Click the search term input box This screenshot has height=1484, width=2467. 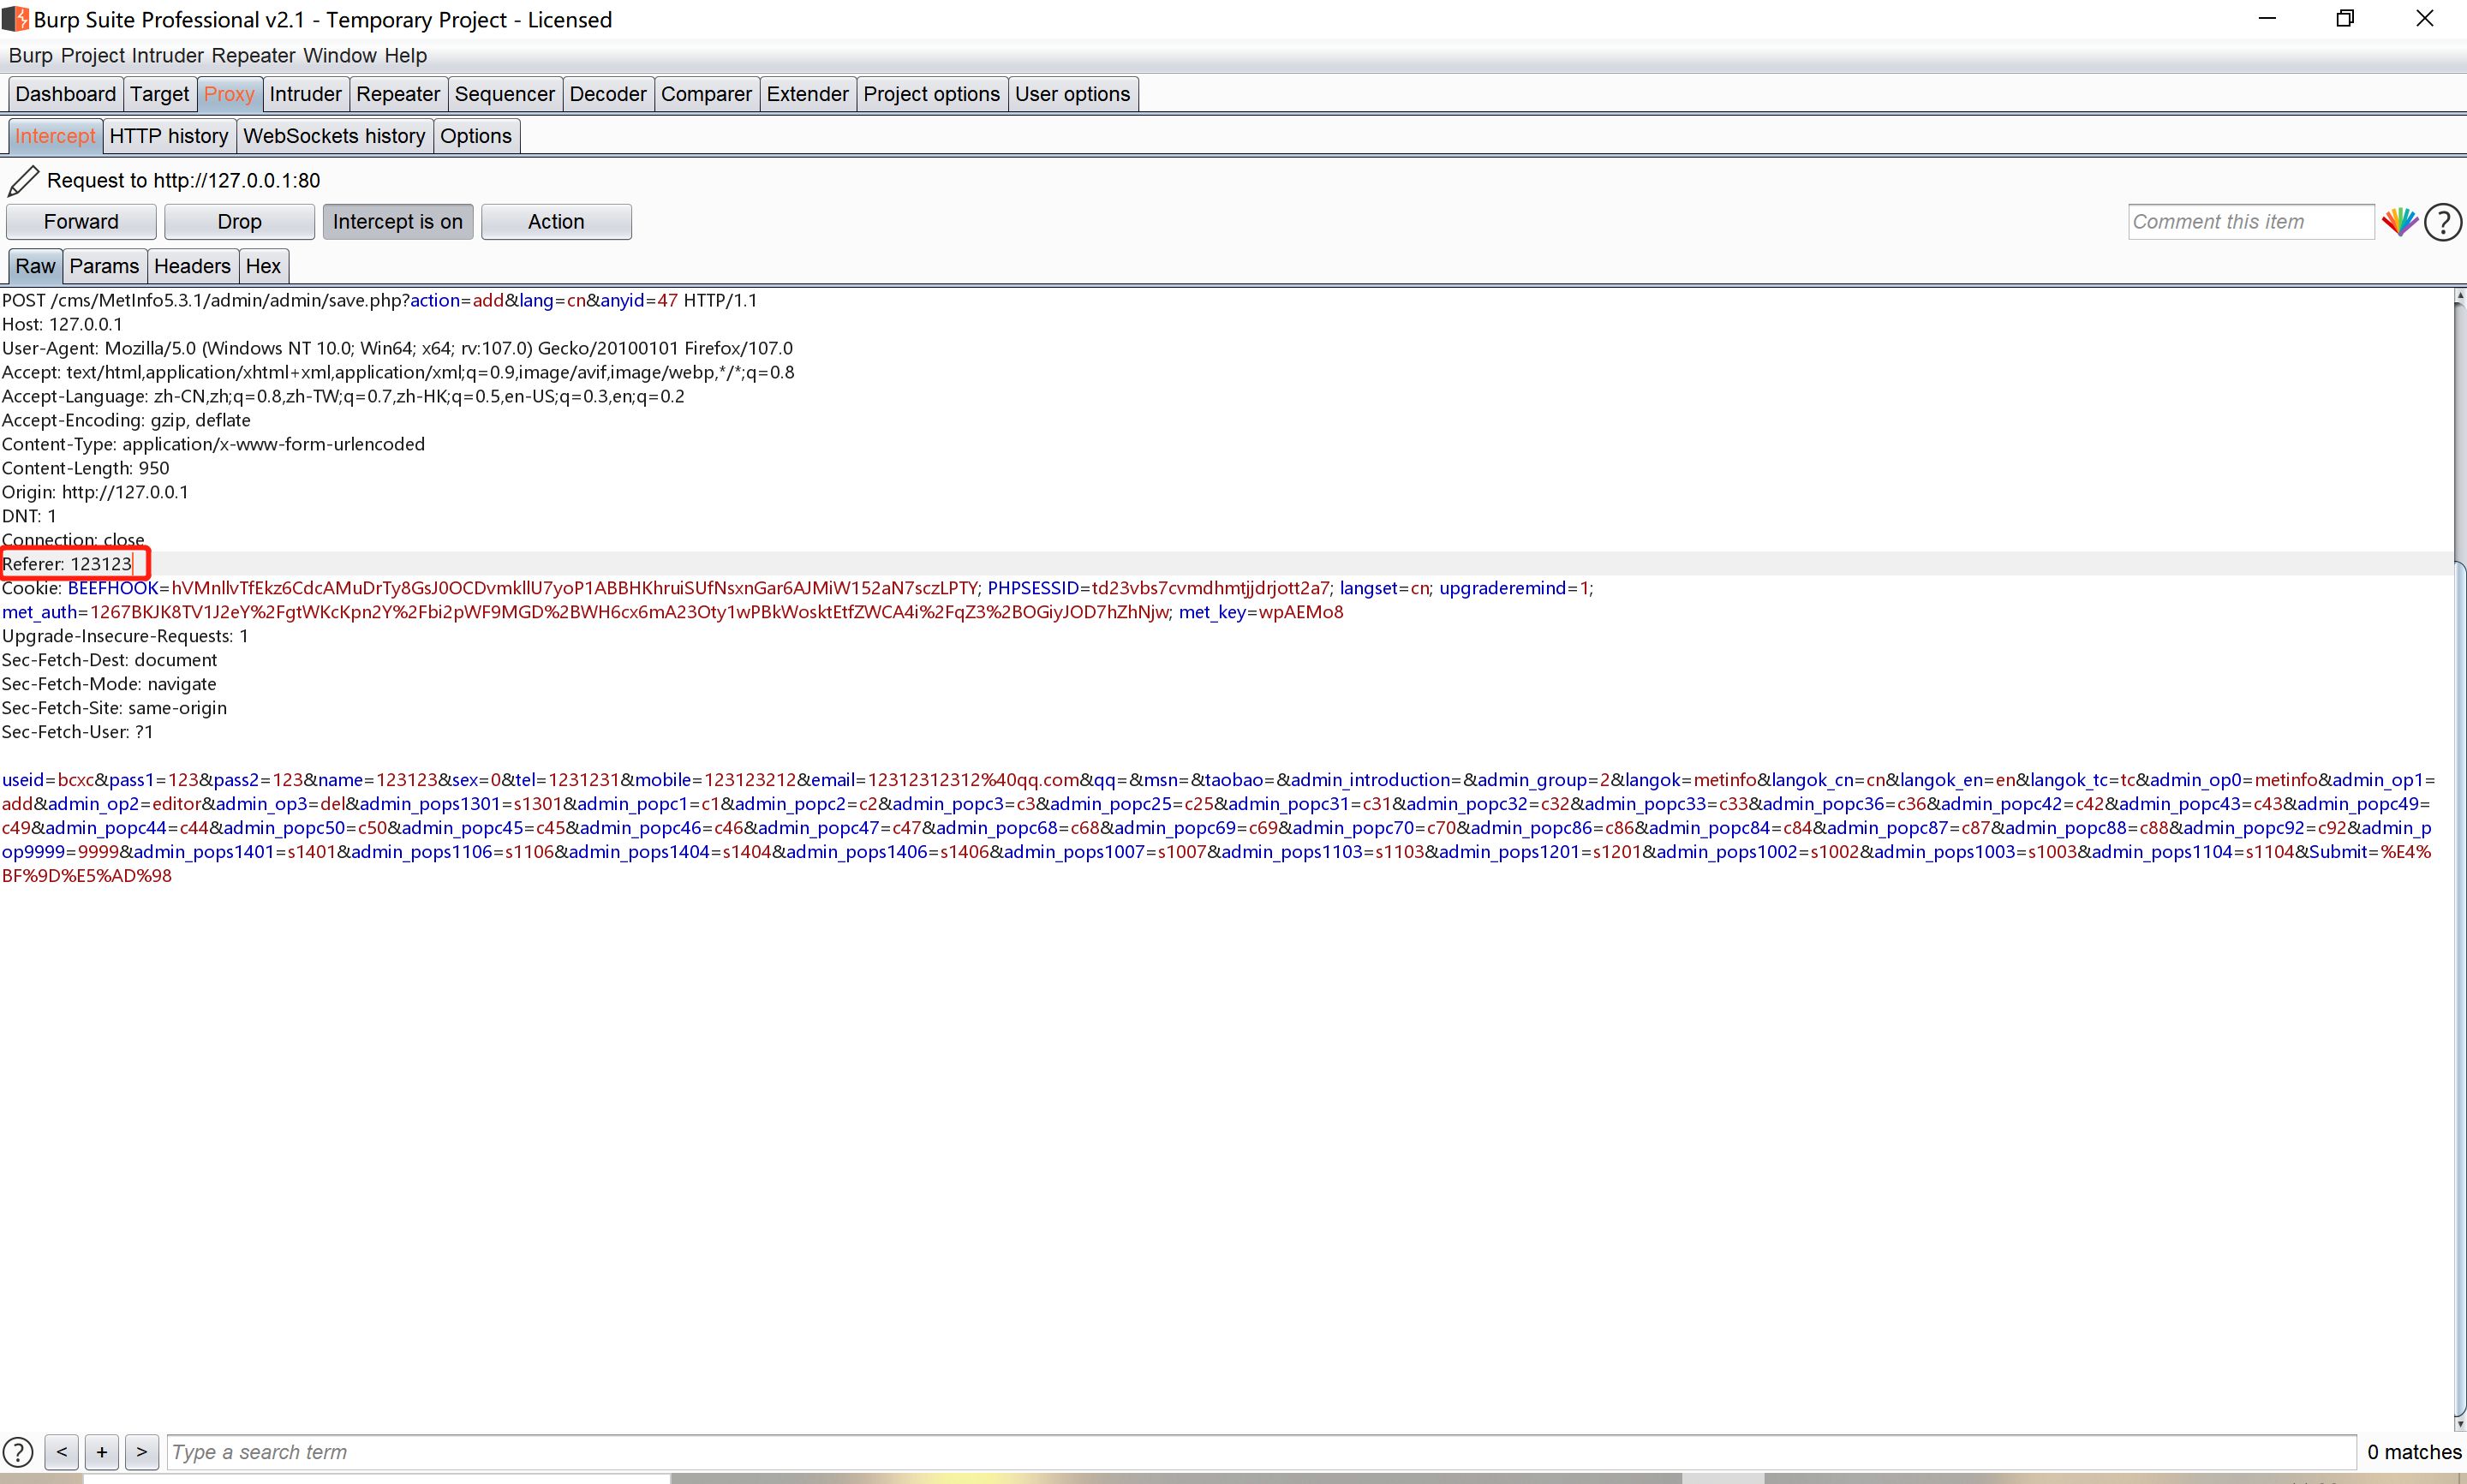pyautogui.click(x=1260, y=1452)
